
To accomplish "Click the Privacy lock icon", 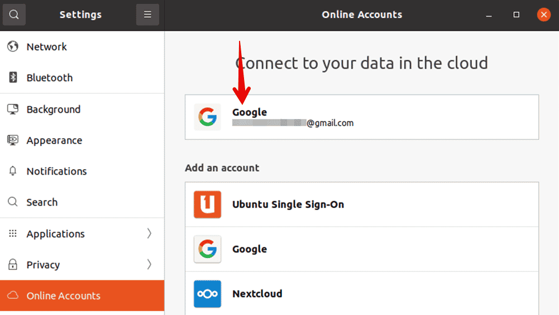I will coord(13,264).
